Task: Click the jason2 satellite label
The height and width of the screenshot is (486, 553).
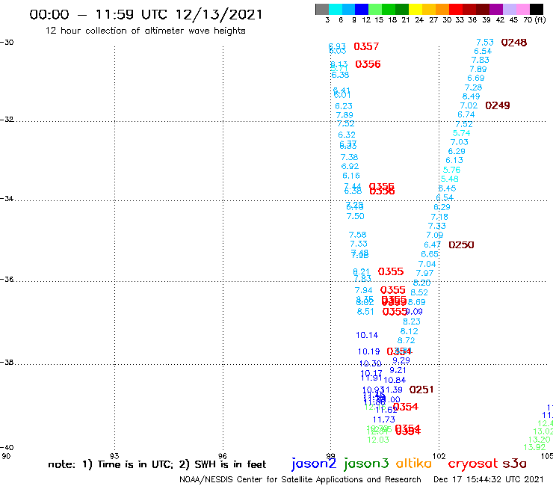Action: click(x=314, y=464)
